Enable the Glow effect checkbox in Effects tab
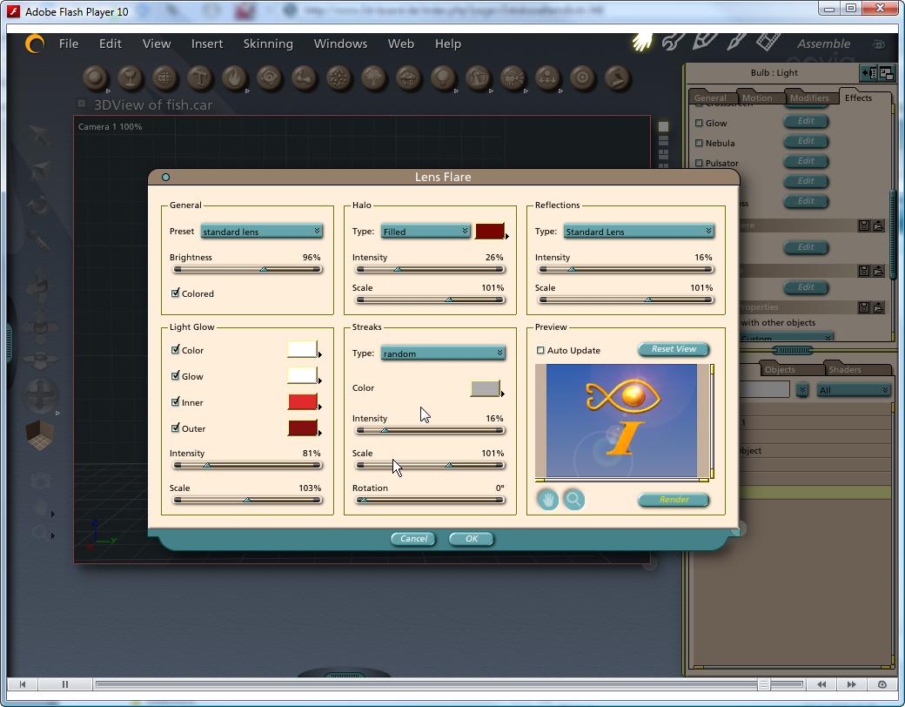 (699, 123)
